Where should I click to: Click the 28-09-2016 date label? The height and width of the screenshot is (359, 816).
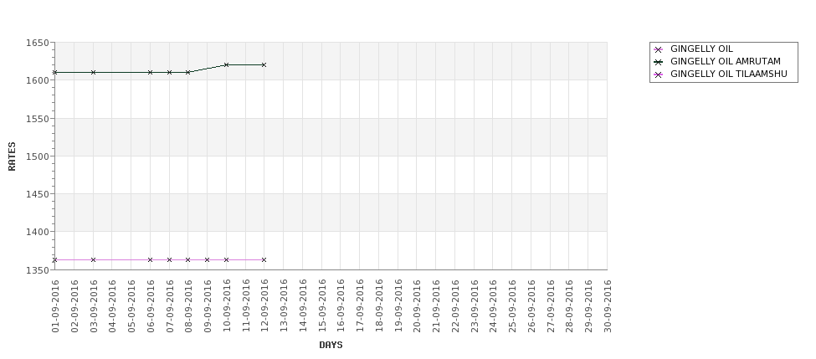569,306
